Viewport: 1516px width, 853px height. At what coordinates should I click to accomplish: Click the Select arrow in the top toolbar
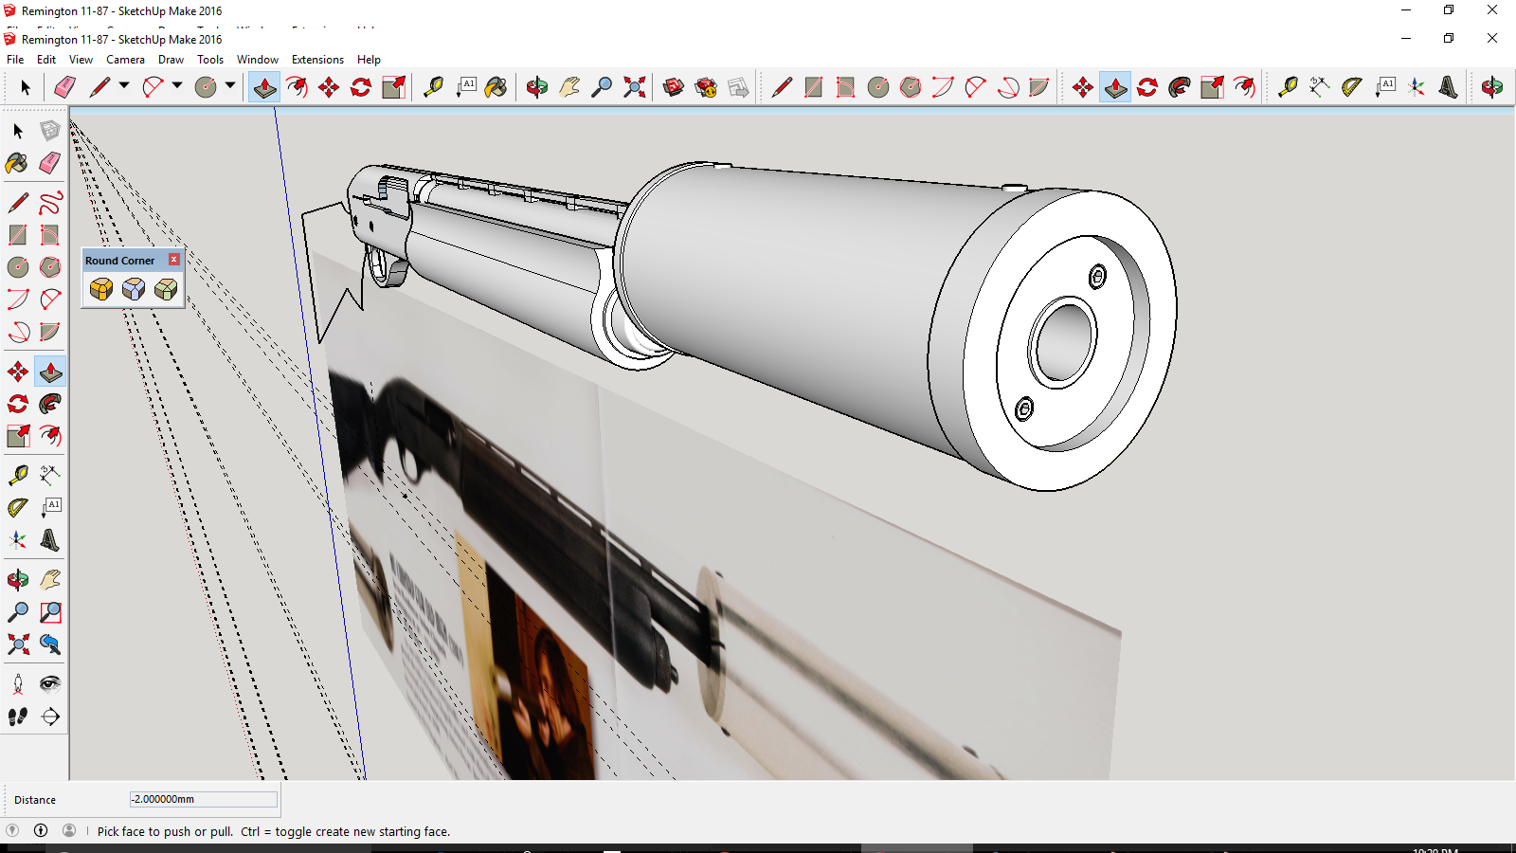click(x=26, y=87)
